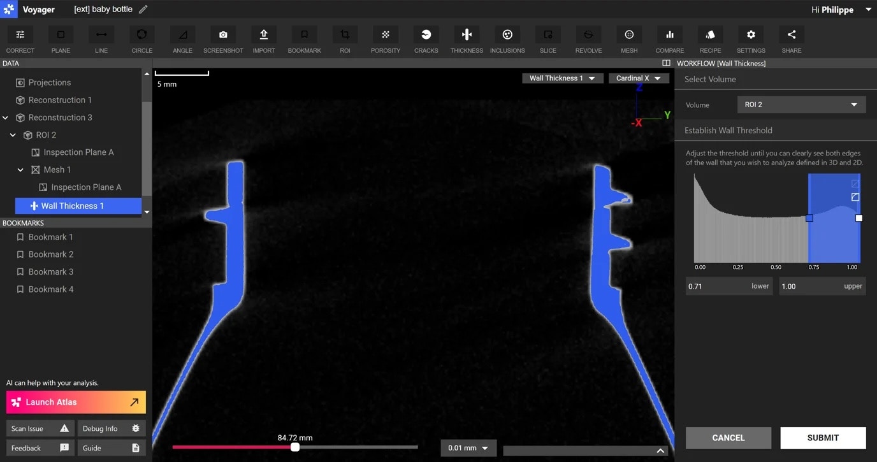877x462 pixels.
Task: Open the Wall Thickness 1 view dropdown
Action: pyautogui.click(x=562, y=78)
